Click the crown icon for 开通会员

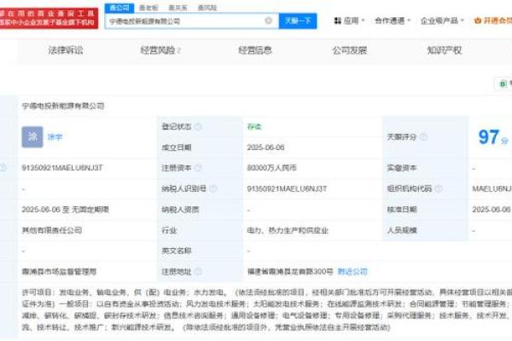point(478,20)
